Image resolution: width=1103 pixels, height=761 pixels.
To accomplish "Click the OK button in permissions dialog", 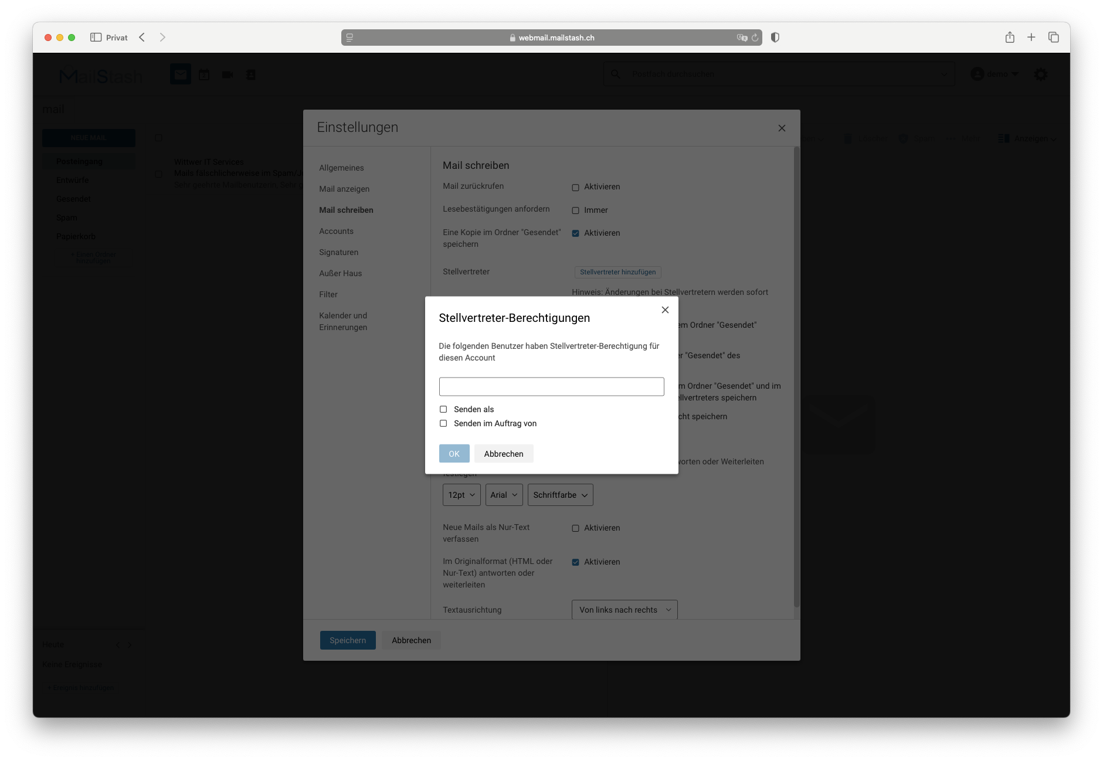I will 454,454.
